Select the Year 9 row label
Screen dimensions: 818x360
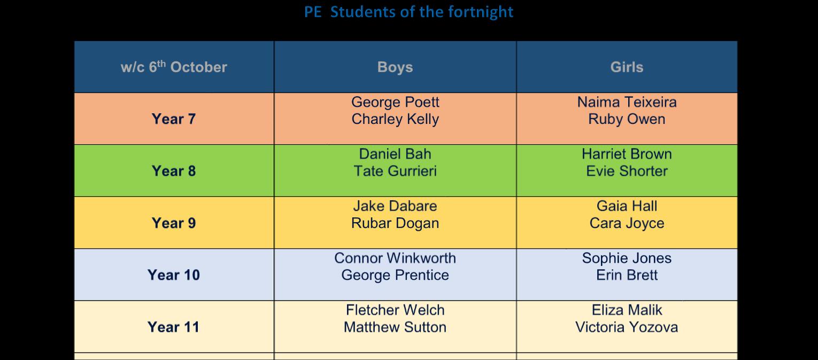pyautogui.click(x=174, y=223)
